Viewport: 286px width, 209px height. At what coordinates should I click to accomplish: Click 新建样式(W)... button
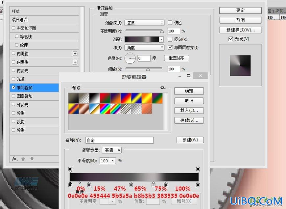(x=240, y=30)
